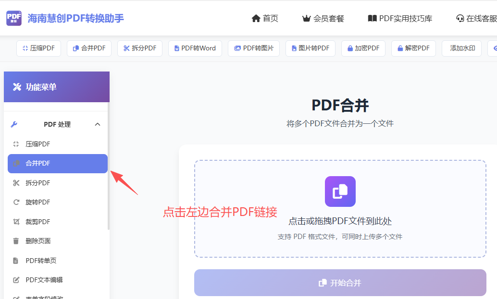497x299 pixels.
Task: Select 合并PDF in the top toolbar
Action: (89, 48)
